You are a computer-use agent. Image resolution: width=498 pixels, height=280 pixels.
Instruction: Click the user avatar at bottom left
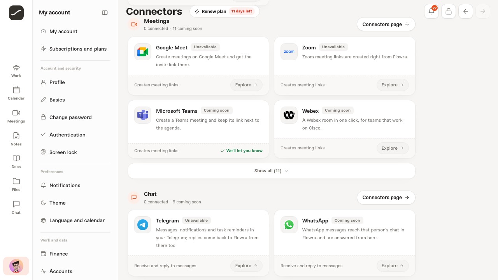pyautogui.click(x=16, y=266)
